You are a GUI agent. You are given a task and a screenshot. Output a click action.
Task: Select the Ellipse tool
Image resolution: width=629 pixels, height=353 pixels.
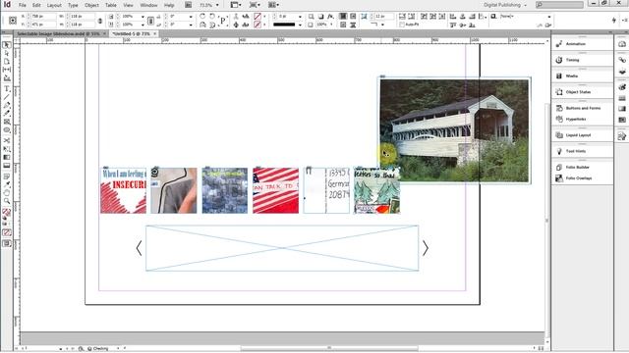click(7, 130)
